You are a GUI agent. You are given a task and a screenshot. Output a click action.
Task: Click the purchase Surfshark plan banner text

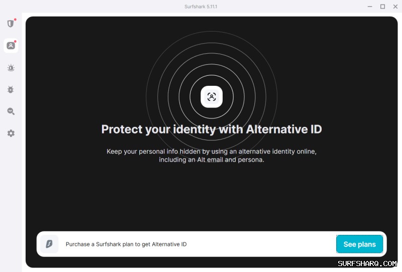point(126,244)
